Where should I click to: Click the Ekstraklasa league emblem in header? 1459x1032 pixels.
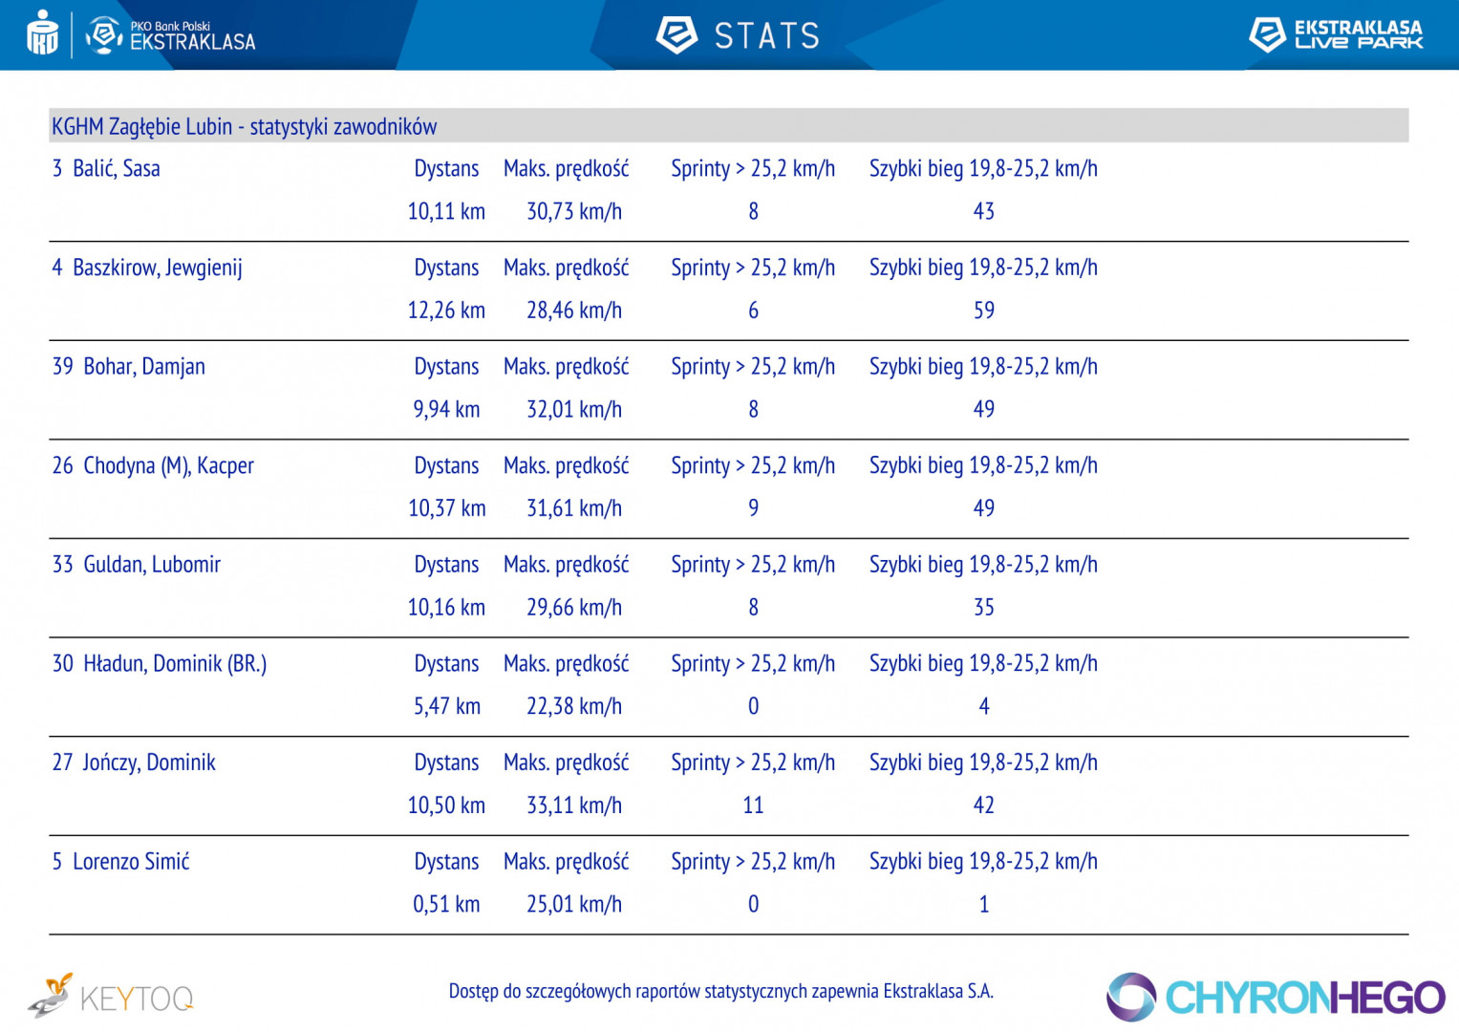104,35
